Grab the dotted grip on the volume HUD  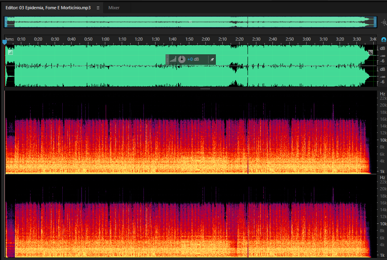[167, 59]
